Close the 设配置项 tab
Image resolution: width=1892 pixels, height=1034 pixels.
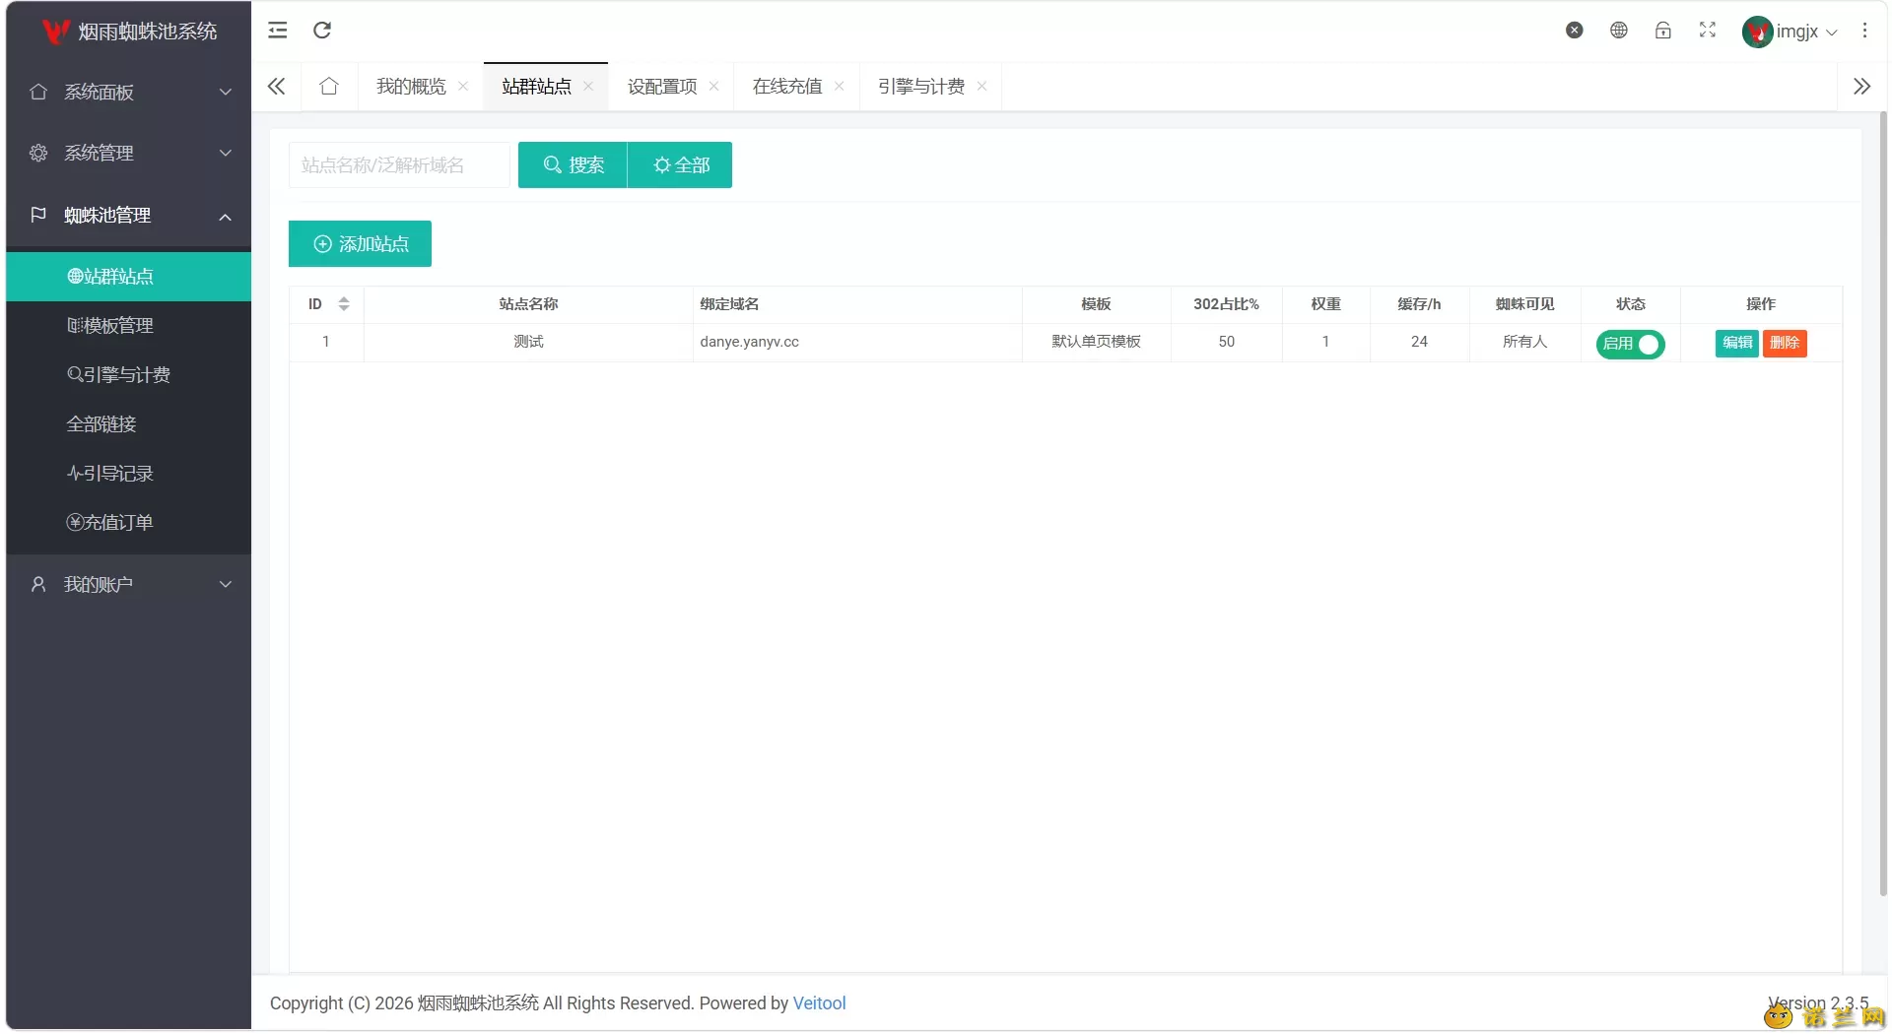[713, 87]
